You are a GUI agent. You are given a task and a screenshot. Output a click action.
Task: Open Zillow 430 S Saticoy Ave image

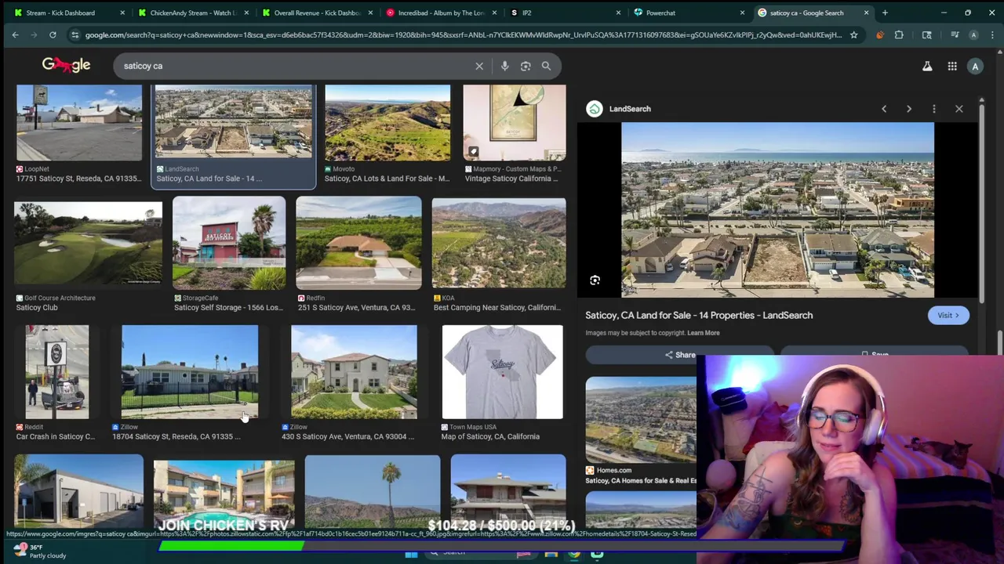point(354,372)
